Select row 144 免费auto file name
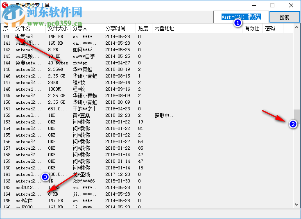The width and height of the screenshot is (301, 219). point(28,63)
